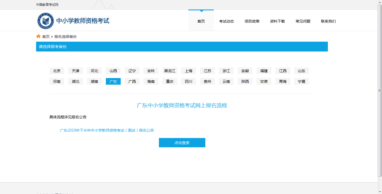Select the 安徽 province button
The image size is (382, 194).
pos(245,71)
